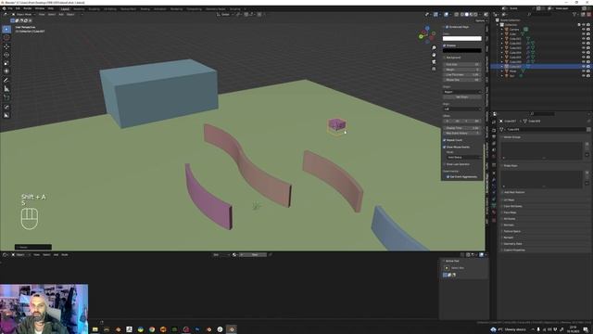
Task: Hide Sun with its eye icon
Action: pyautogui.click(x=583, y=76)
